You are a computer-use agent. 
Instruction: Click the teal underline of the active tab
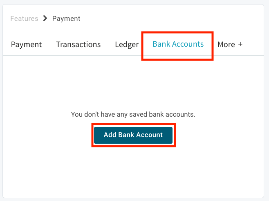pyautogui.click(x=177, y=55)
